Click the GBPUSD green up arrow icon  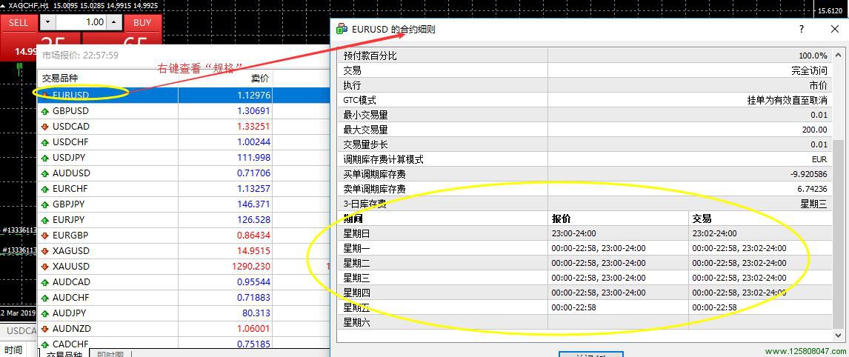click(45, 111)
